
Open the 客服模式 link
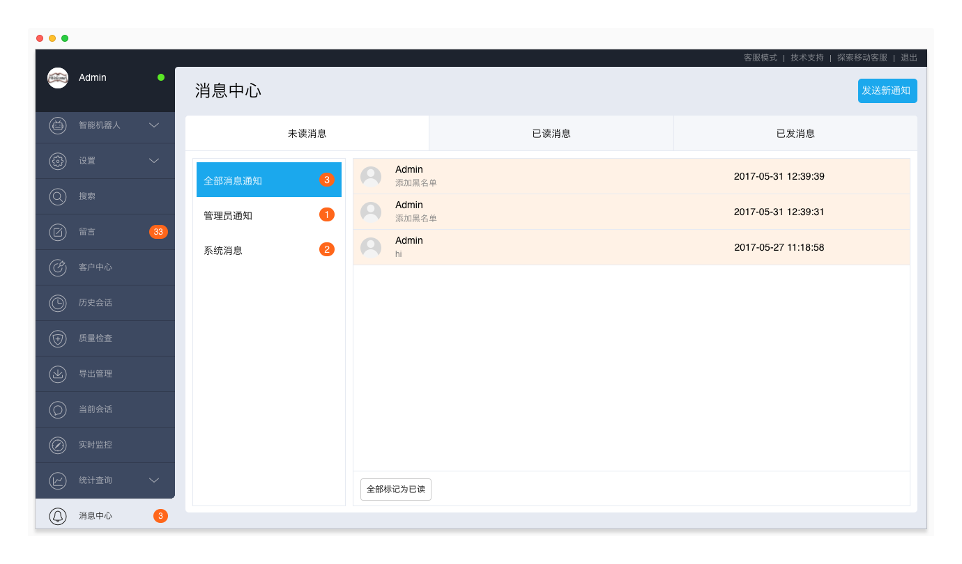click(761, 58)
